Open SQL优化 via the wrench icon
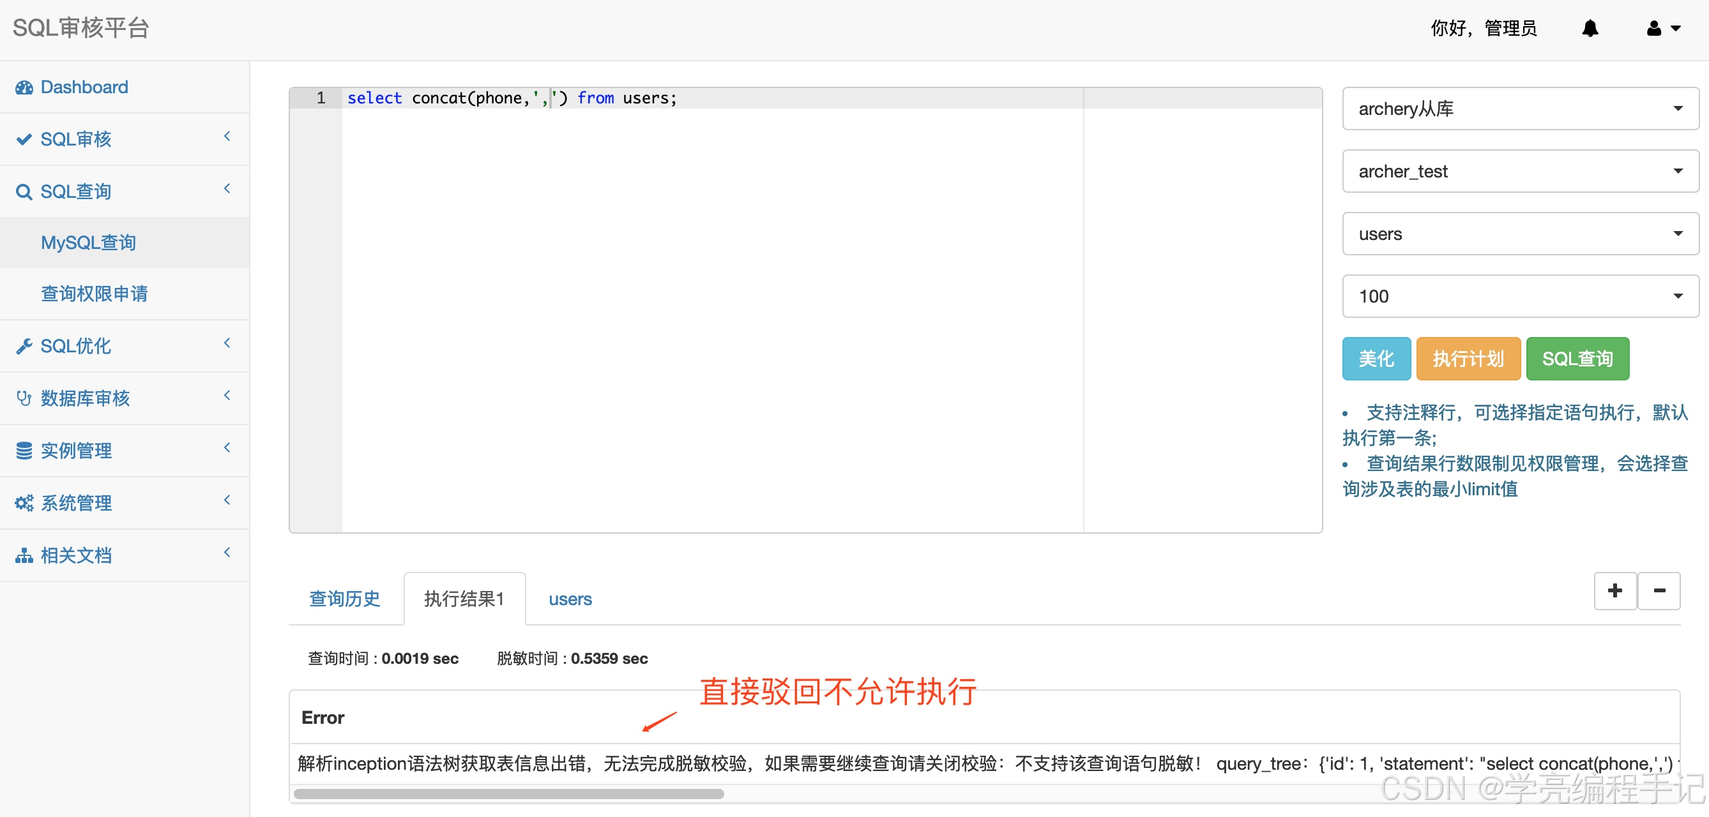This screenshot has width=1709, height=817. coord(24,345)
